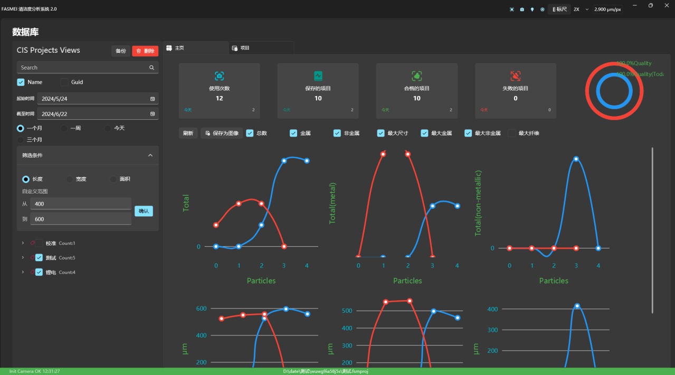Enable the Guid search checkbox
Screen dimensions: 675x375
point(64,82)
